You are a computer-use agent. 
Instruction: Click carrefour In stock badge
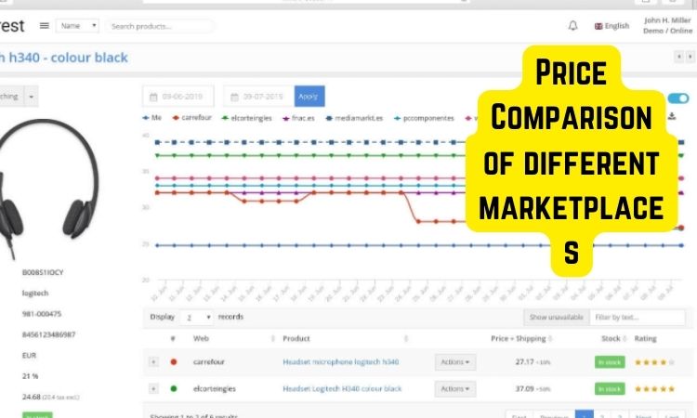click(x=610, y=362)
